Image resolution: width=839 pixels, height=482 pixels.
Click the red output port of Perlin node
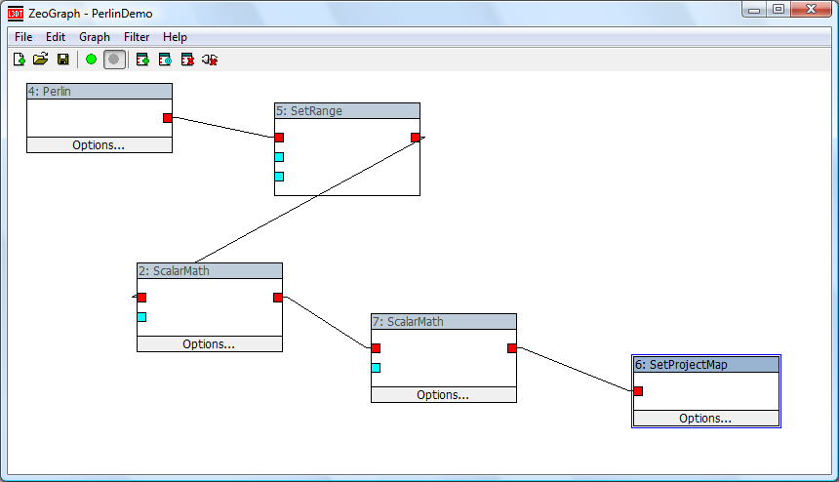coord(168,118)
